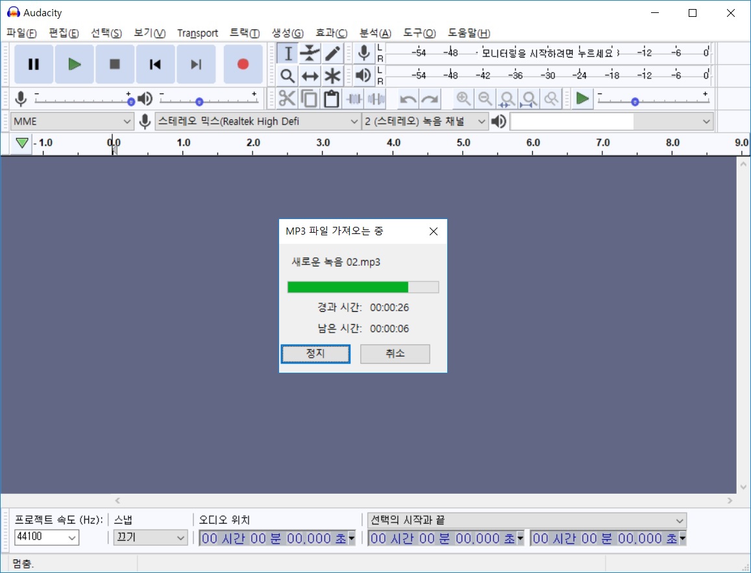Click the Trim audio icon
The image size is (751, 573).
coord(354,99)
